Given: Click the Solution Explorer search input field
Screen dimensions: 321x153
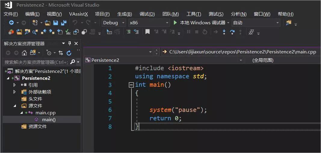Looking at the screenshot, I should 36,62.
